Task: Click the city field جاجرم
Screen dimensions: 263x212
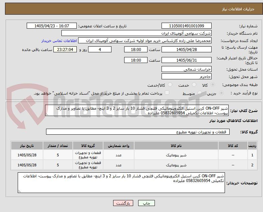Action: pyautogui.click(x=186, y=76)
